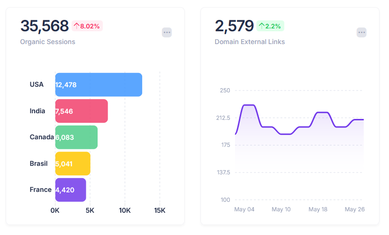The image size is (389, 235).
Task: Select the yellow Brasil bar
Action: (72, 163)
